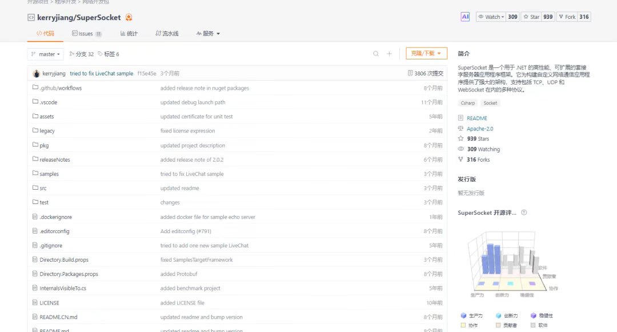Switch to the 统计 tab

click(129, 34)
